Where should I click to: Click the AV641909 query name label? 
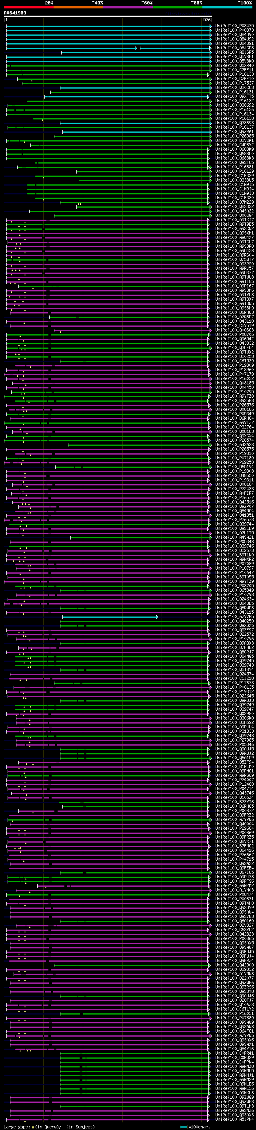tap(15, 13)
